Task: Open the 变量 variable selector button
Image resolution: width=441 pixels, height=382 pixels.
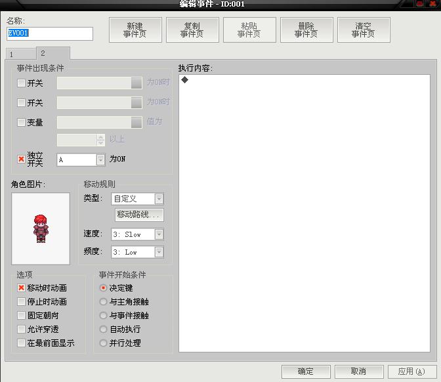Action: (136, 122)
